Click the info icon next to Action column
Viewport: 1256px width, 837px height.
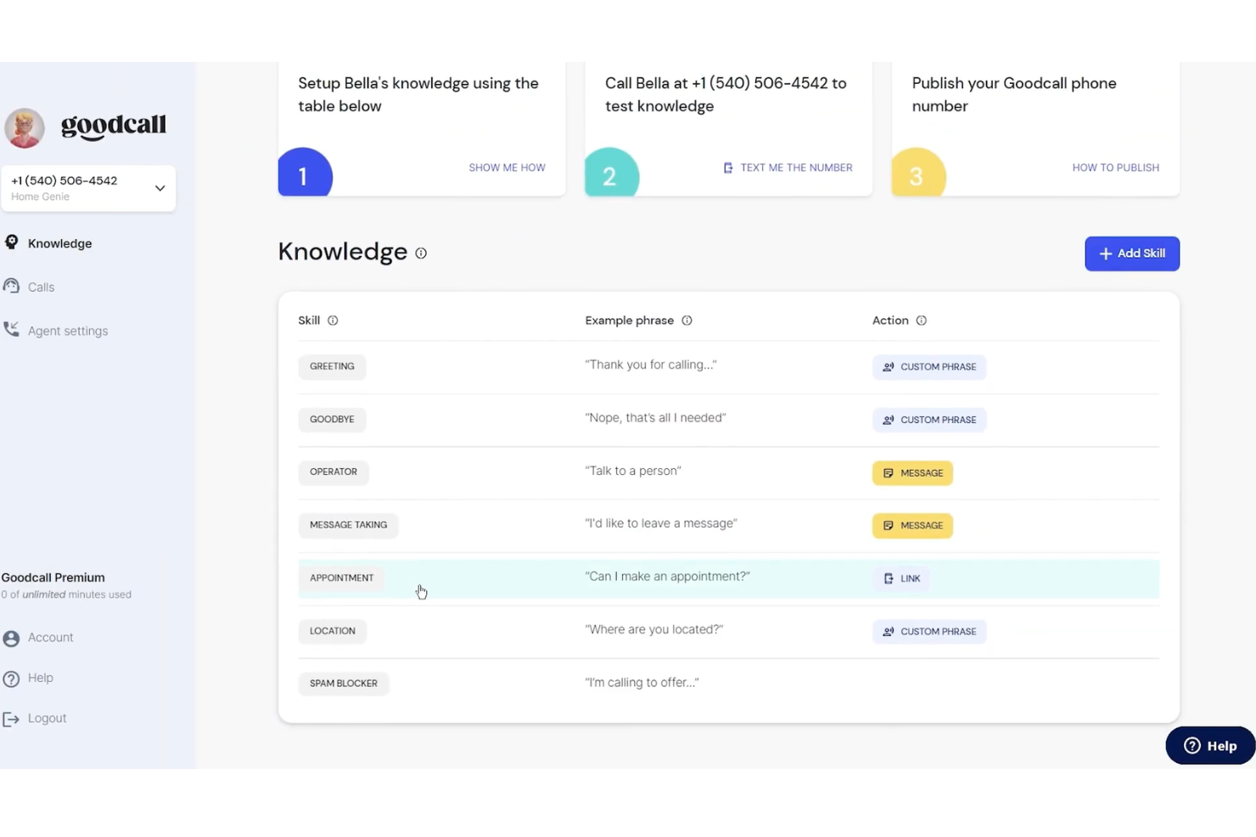(x=922, y=321)
